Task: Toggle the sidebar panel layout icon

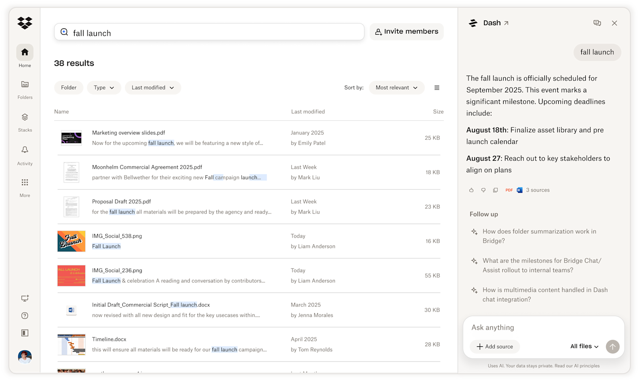Action: tap(25, 333)
